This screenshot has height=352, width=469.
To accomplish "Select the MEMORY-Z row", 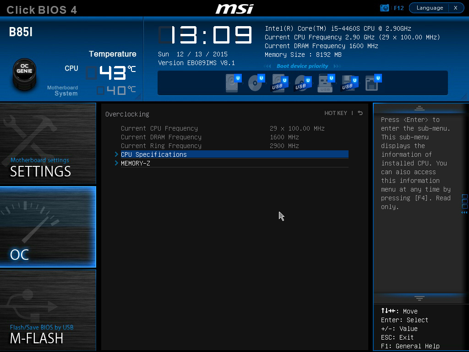I will tap(234, 163).
